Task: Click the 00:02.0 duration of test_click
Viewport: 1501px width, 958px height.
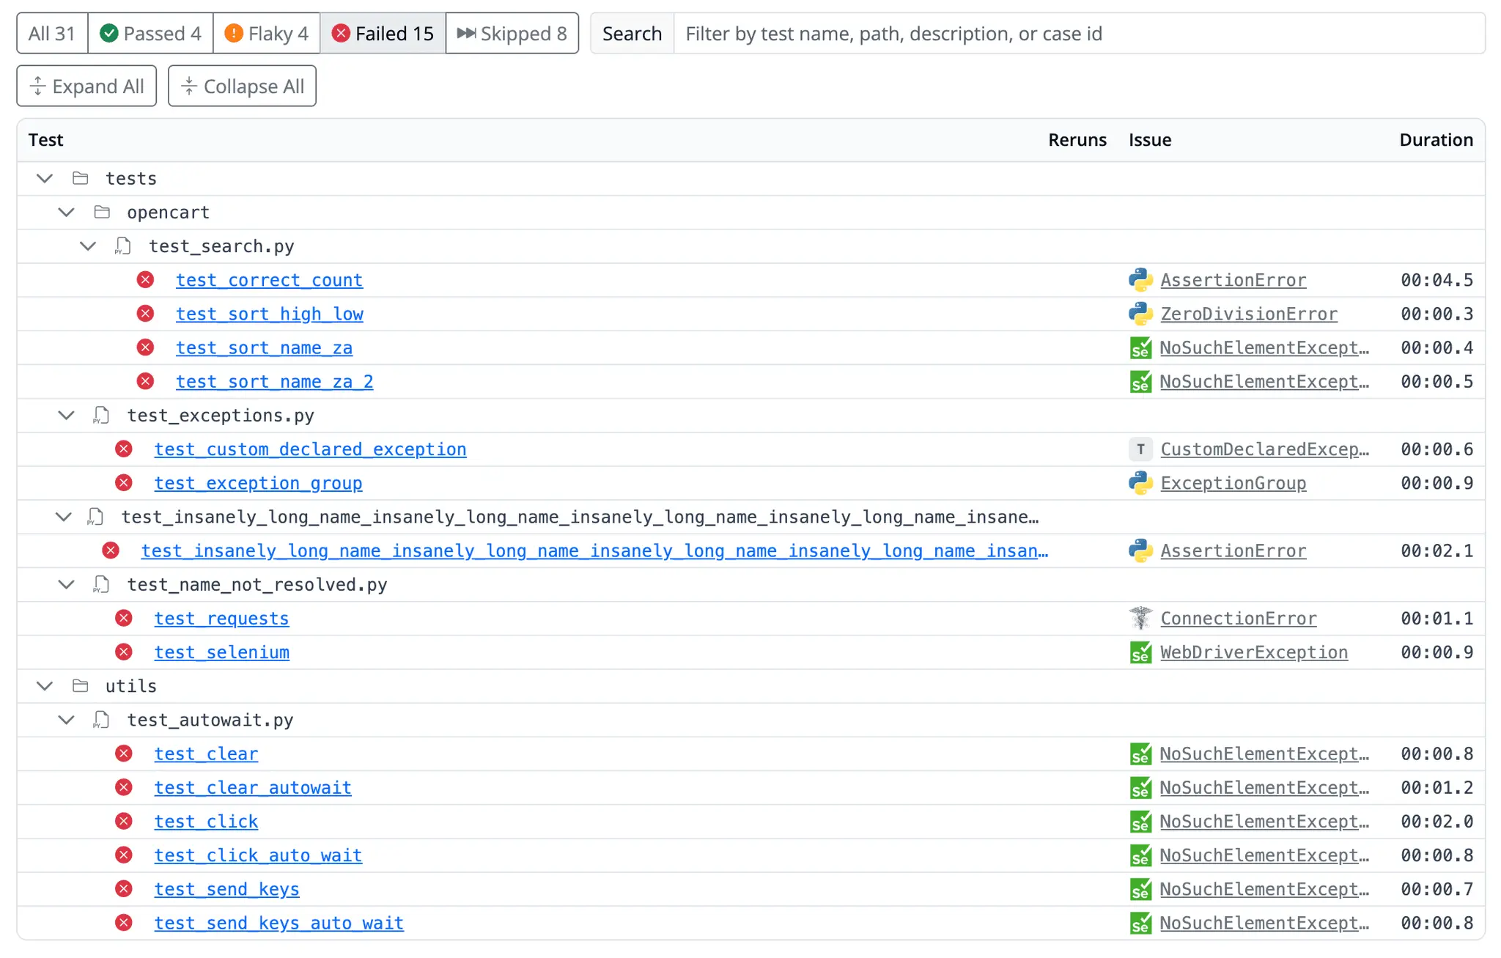Action: (x=1437, y=821)
